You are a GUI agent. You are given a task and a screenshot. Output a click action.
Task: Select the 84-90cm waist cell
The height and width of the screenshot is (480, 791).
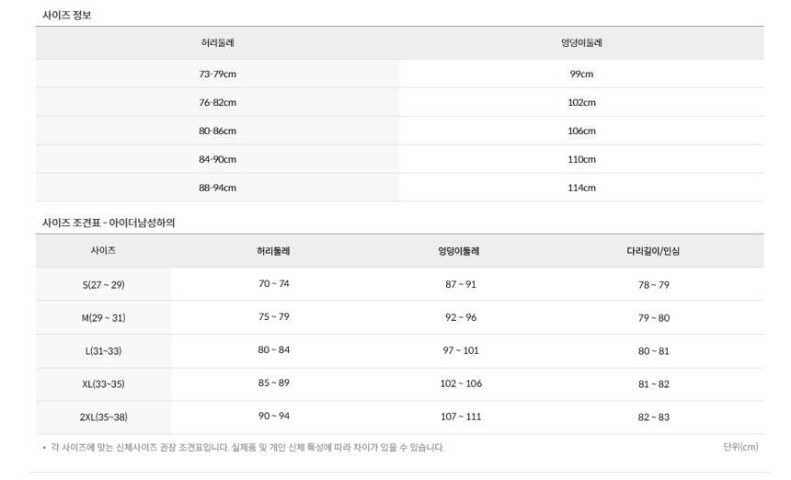218,159
